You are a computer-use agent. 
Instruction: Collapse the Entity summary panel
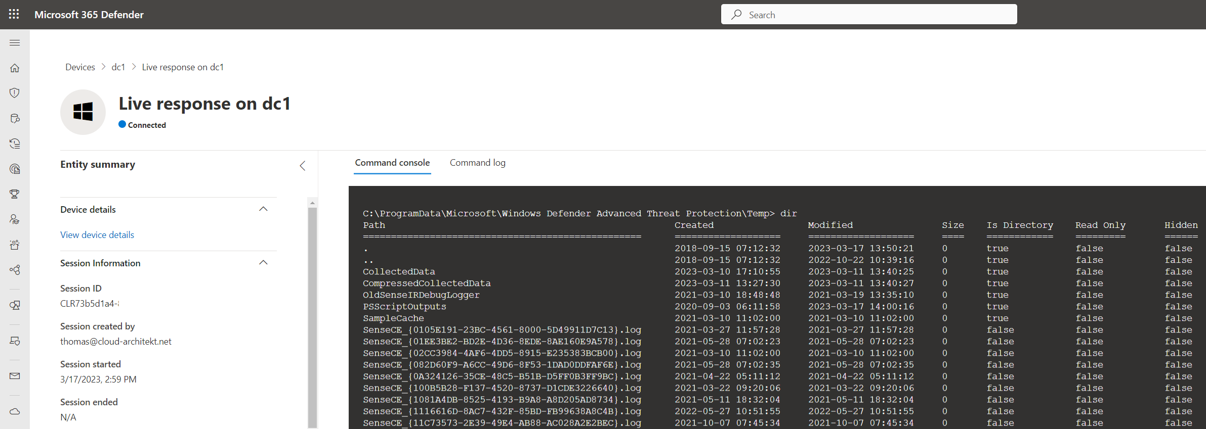(x=302, y=166)
